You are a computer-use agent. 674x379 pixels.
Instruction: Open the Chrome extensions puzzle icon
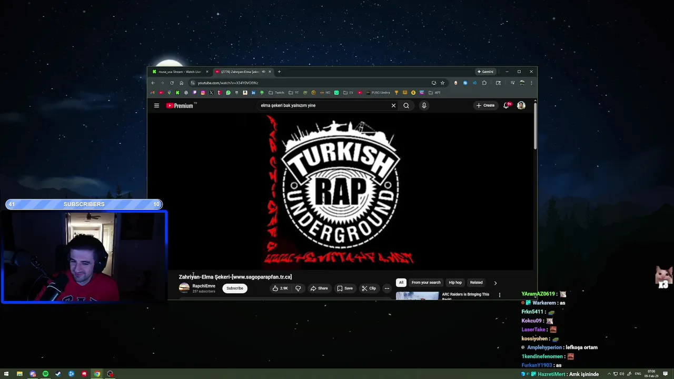click(484, 83)
